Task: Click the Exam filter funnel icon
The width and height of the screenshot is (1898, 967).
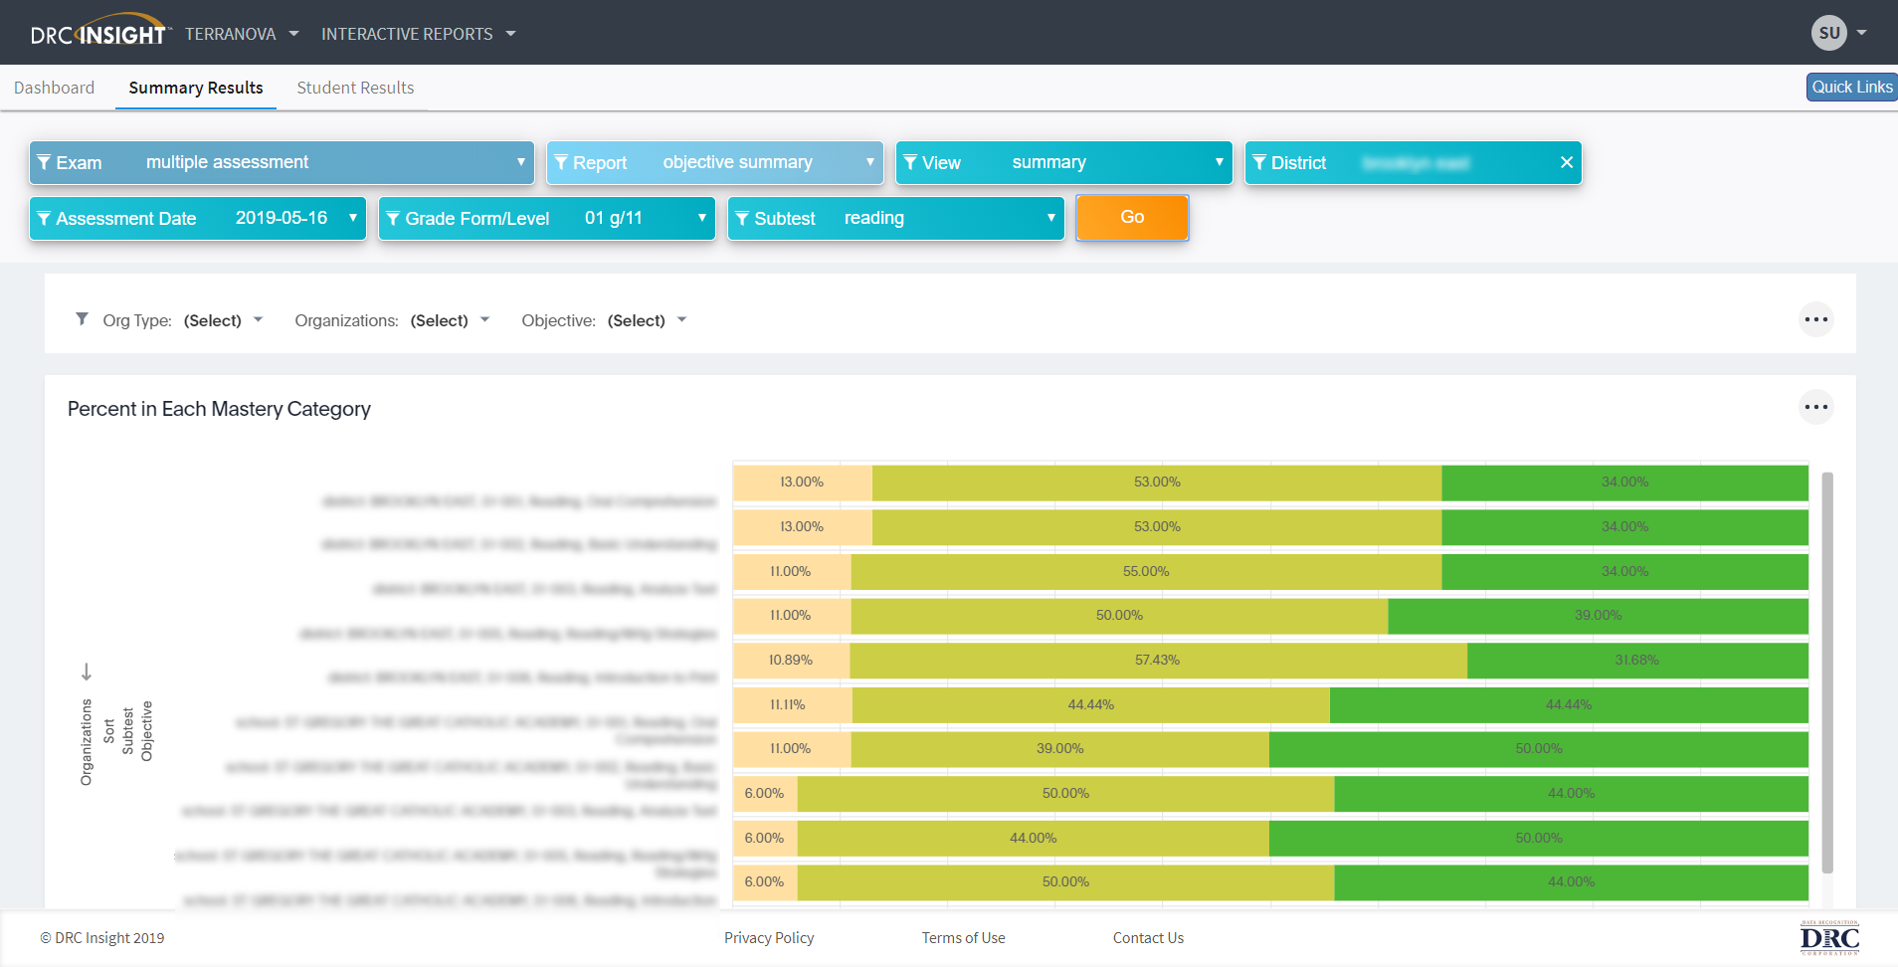Action: point(44,162)
